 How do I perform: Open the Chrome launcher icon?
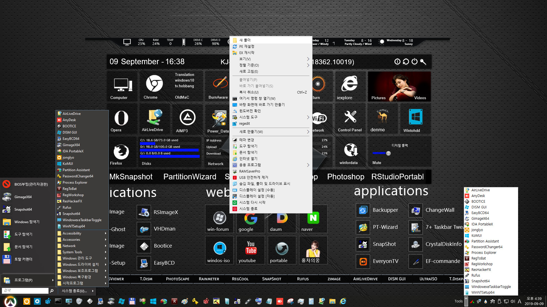(154, 84)
